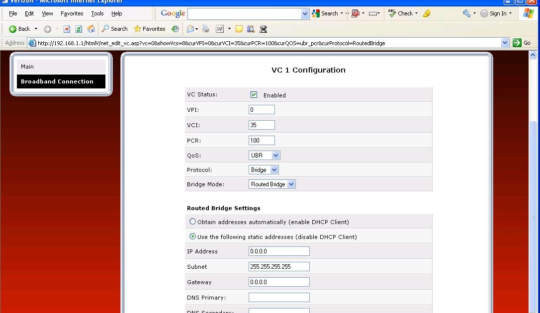Click the address bar URL text

(211, 43)
